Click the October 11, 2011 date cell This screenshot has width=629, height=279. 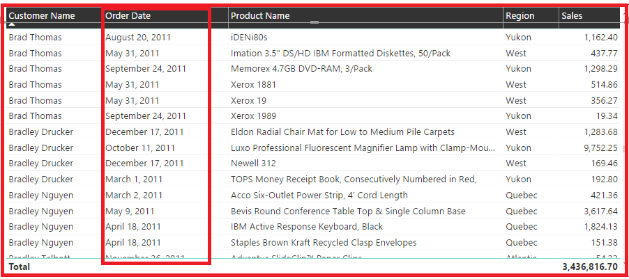click(140, 148)
